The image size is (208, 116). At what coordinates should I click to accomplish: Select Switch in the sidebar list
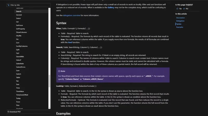(18, 74)
